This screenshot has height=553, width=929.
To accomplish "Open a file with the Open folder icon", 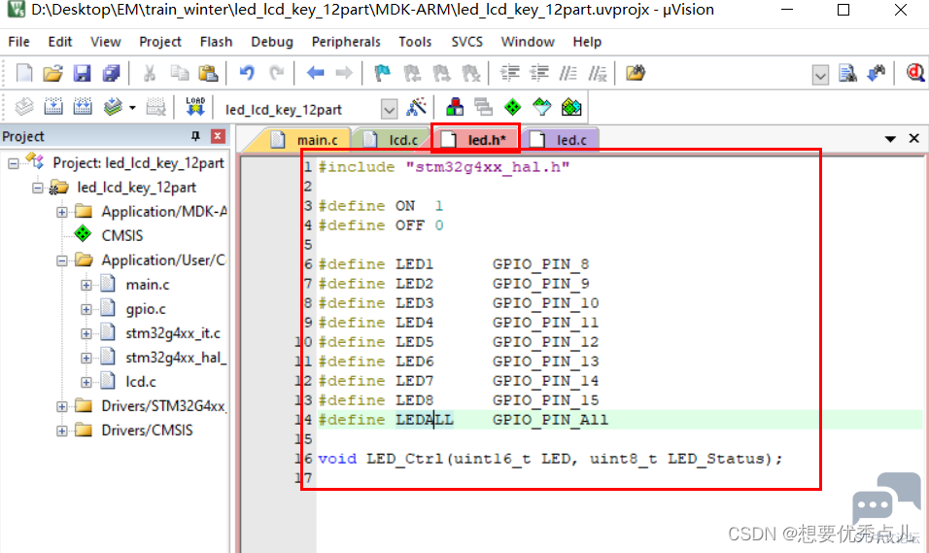I will click(x=52, y=73).
